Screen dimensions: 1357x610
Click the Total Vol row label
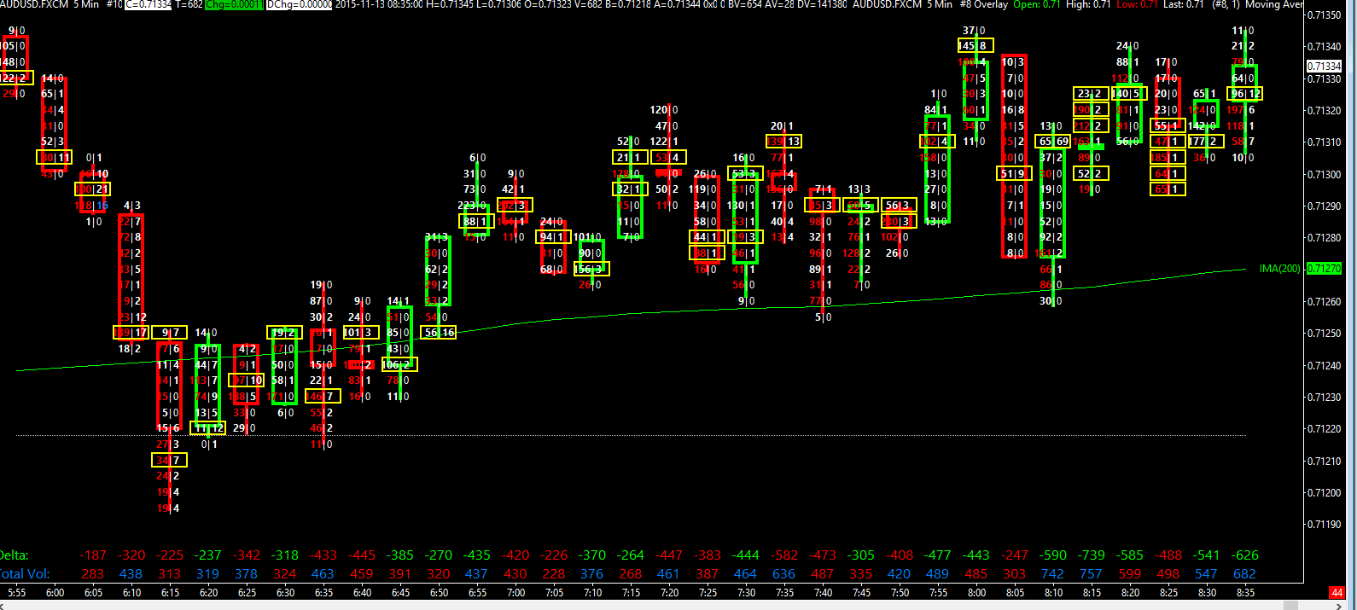25,574
